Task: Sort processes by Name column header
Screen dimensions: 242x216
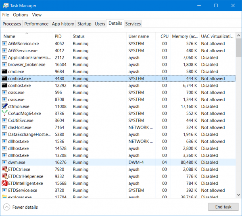Action: click(x=9, y=36)
